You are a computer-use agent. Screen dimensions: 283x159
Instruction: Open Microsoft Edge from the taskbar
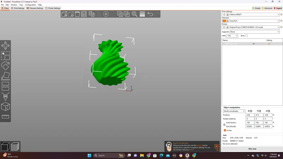[161, 155]
